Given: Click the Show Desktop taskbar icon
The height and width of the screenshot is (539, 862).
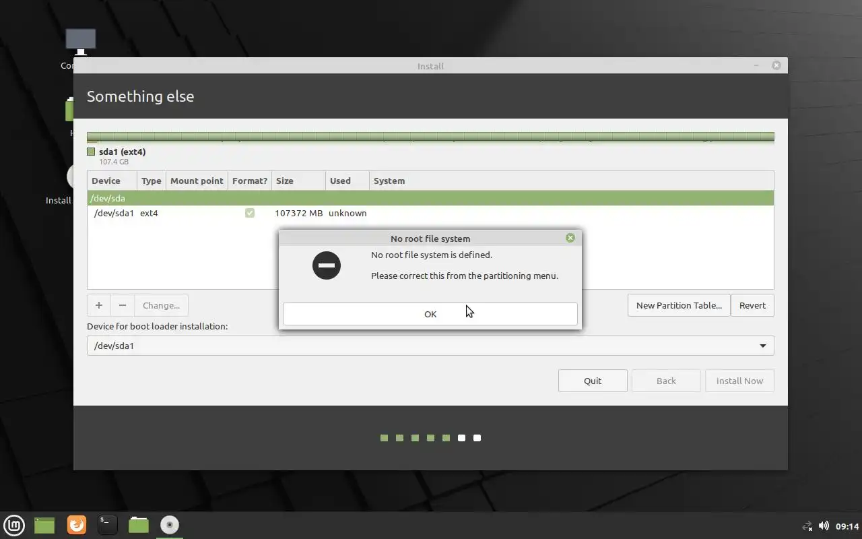Looking at the screenshot, I should point(44,525).
